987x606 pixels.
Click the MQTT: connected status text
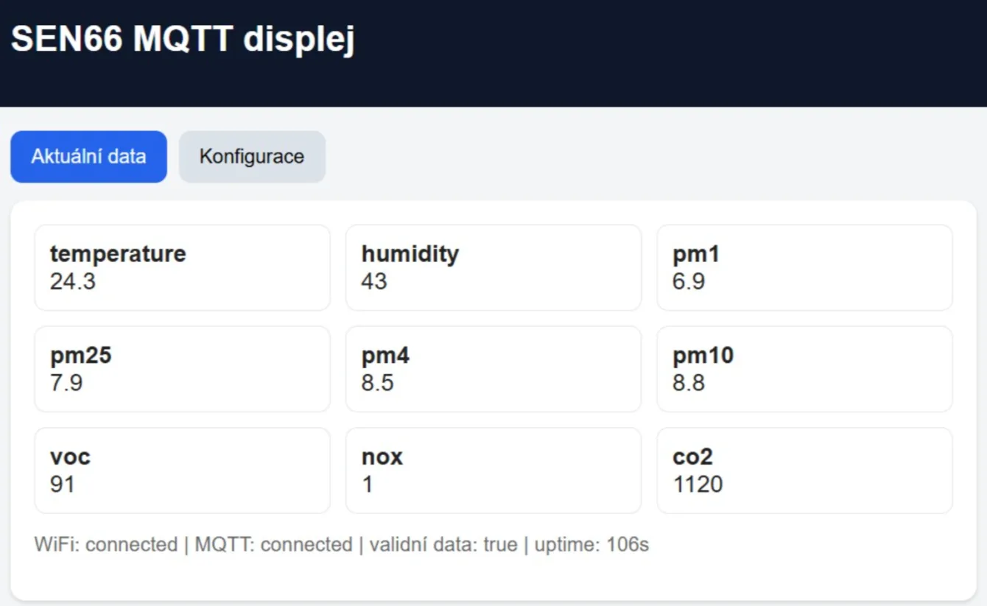(x=272, y=545)
